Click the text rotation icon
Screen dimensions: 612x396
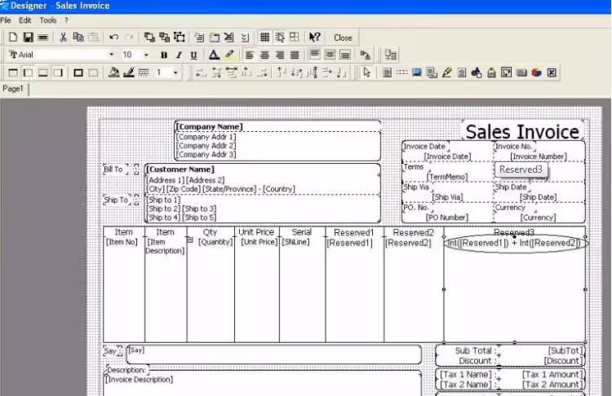coord(365,55)
